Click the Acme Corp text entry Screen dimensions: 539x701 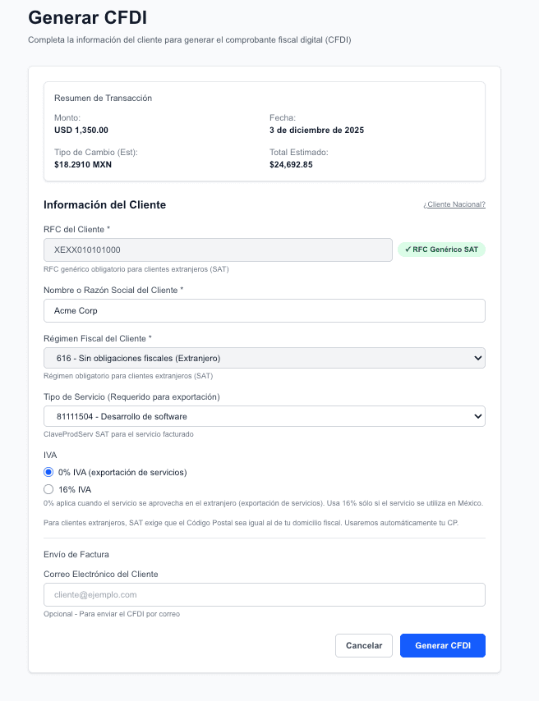point(72,310)
